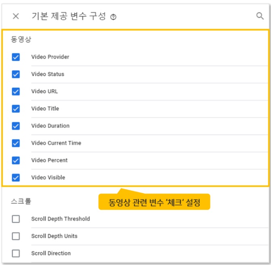Uncheck the Video Visible checkbox
271x265 pixels.
pos(16,177)
